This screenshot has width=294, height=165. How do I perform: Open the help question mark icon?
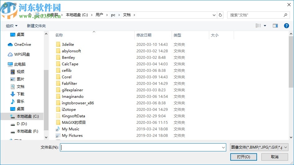286,26
